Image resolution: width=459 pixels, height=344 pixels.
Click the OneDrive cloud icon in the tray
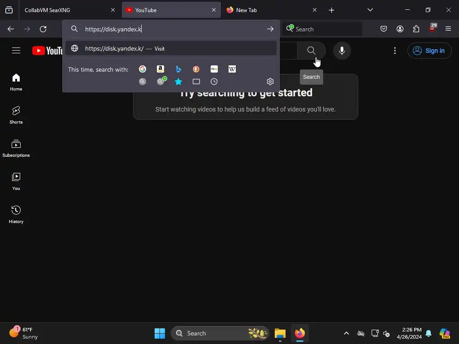click(x=361, y=333)
